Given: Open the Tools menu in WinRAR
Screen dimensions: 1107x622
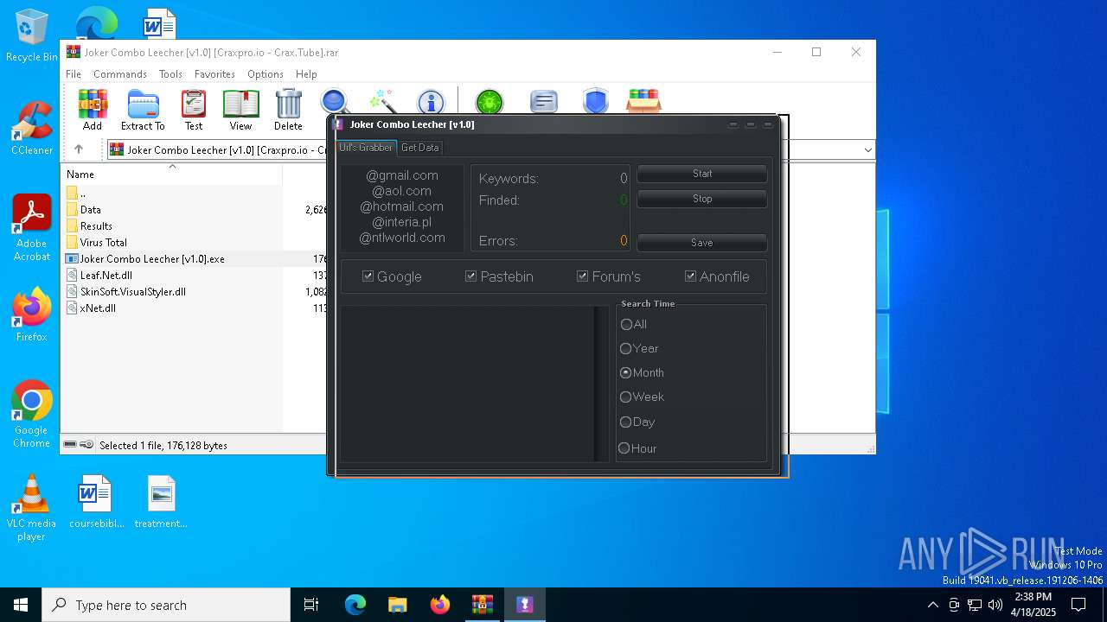Looking at the screenshot, I should point(170,74).
